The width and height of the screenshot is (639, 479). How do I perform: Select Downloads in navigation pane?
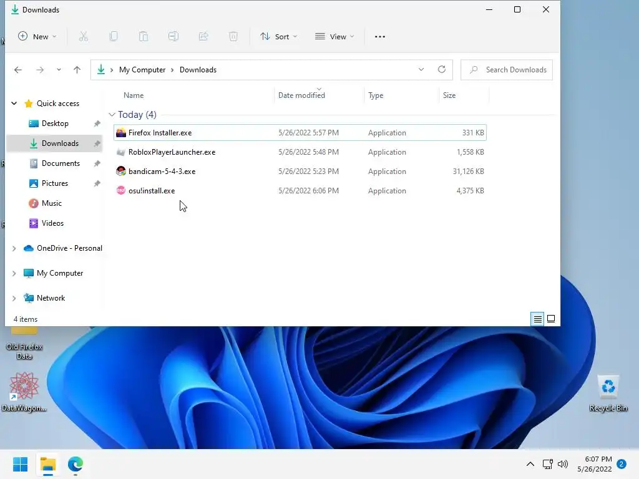(54, 143)
